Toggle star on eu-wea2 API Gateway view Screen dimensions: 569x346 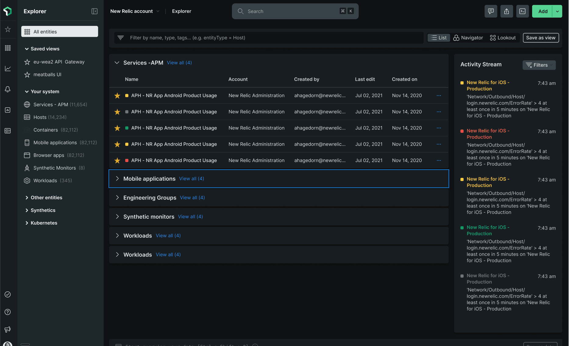pyautogui.click(x=27, y=62)
